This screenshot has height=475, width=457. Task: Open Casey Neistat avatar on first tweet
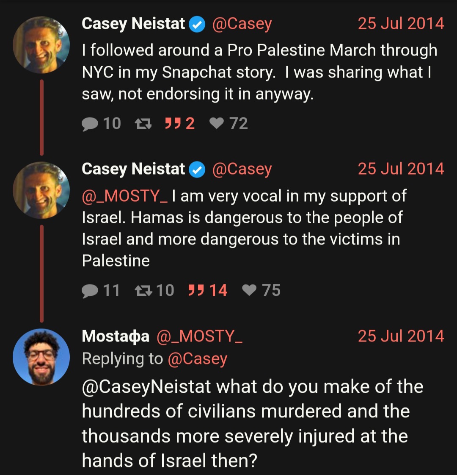[x=41, y=45]
